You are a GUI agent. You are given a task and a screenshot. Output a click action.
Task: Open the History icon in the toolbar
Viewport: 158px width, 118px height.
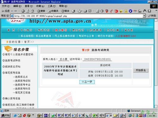(x=73, y=11)
